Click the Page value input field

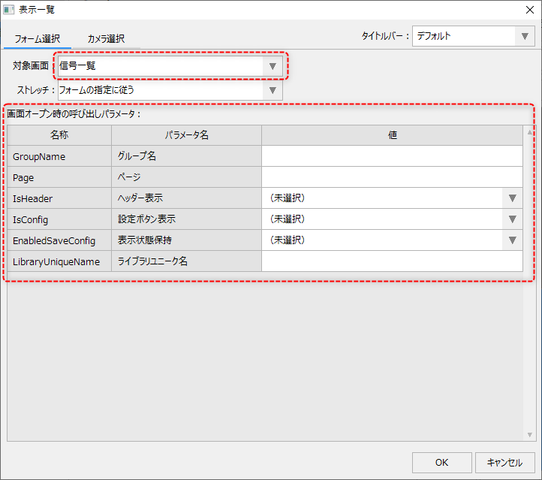point(391,177)
